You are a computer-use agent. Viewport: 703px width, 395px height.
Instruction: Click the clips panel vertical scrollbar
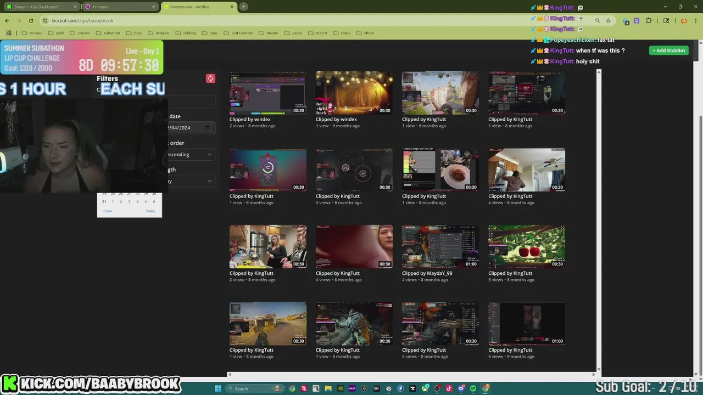[x=599, y=219]
